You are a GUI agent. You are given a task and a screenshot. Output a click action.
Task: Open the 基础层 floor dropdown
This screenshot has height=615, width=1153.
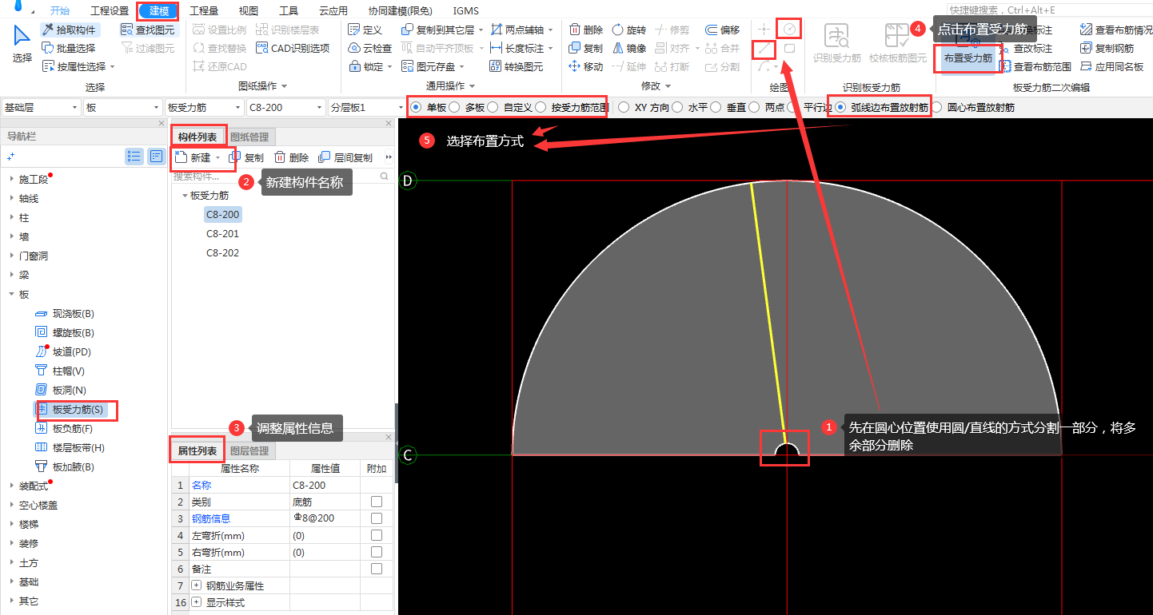41,107
